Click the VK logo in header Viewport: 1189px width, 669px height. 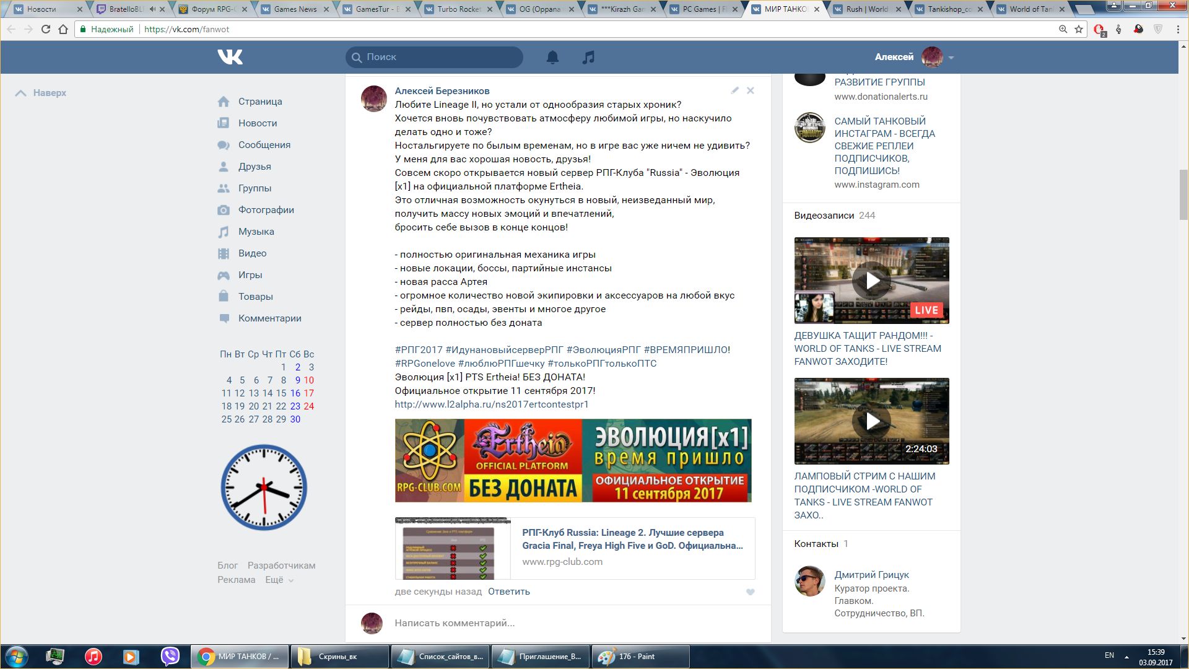pos(230,57)
